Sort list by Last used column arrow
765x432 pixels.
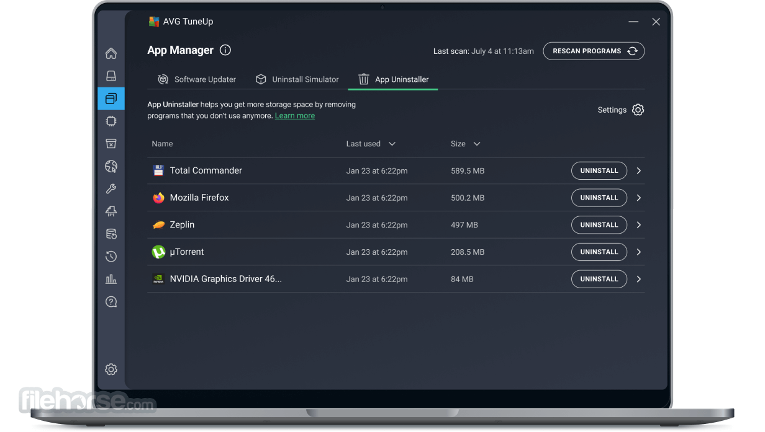(392, 144)
